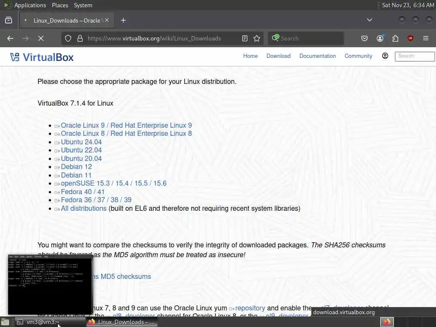Screen dimensions: 436x327
Task: Click the show desktop icon in bottom panel
Action: coord(5,322)
